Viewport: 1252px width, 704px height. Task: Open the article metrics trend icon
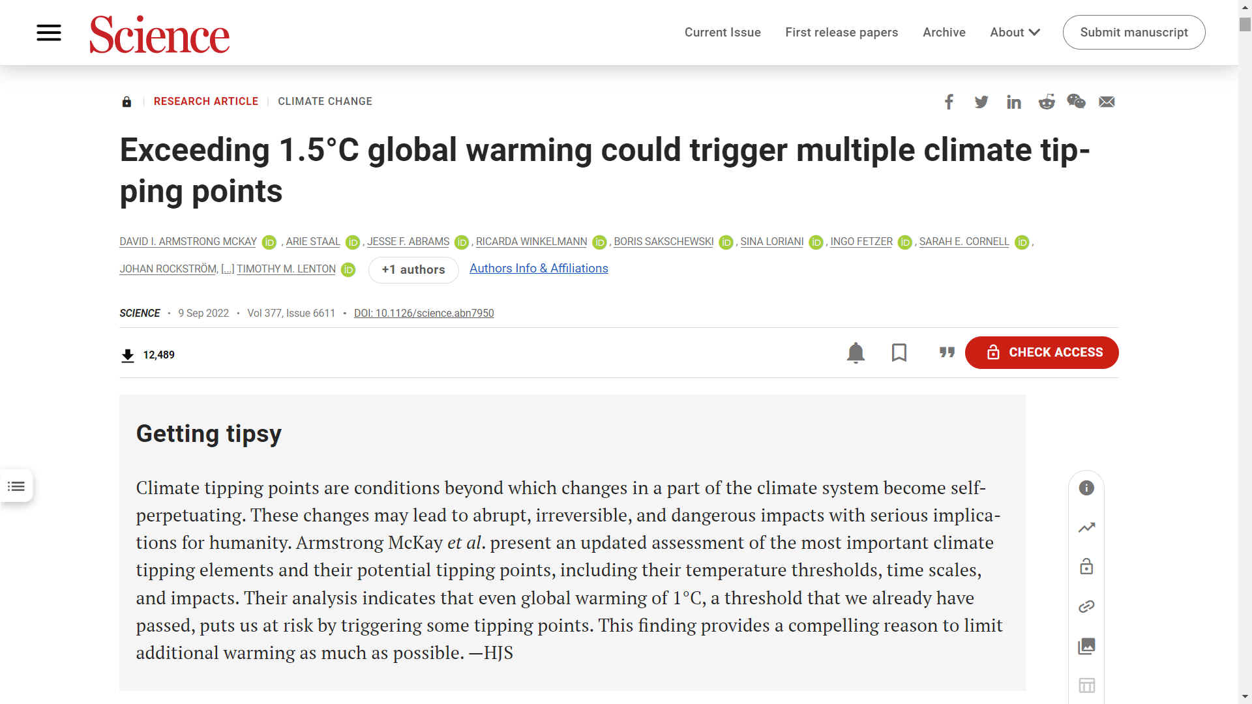pos(1086,527)
